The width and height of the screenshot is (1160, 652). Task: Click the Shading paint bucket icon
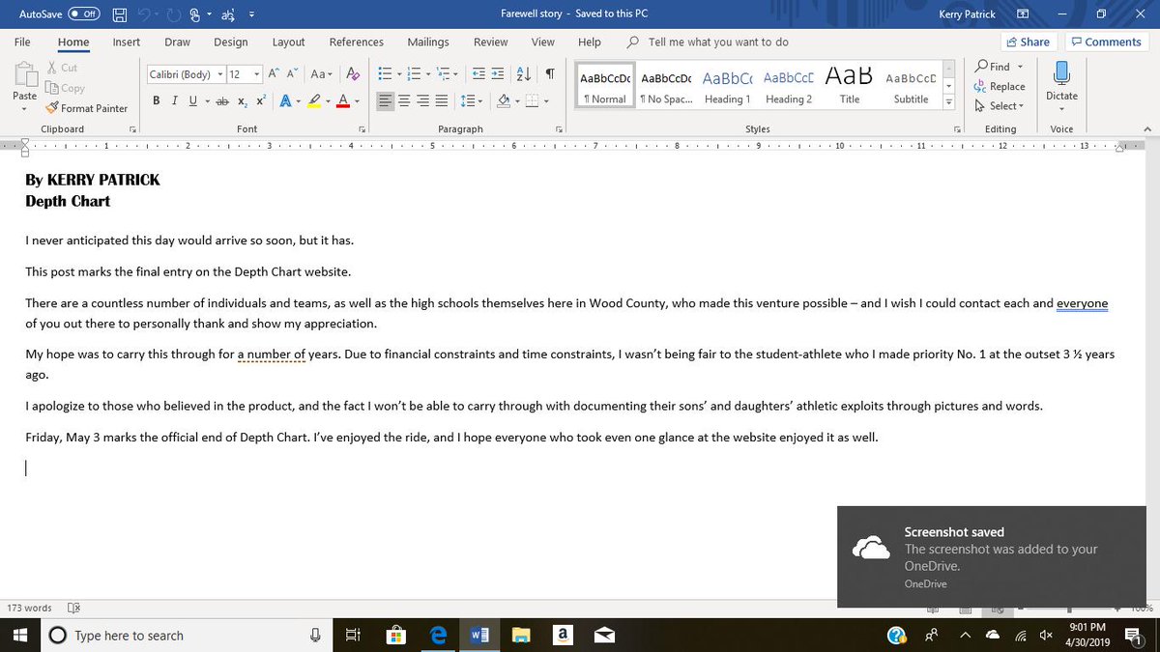click(x=503, y=100)
